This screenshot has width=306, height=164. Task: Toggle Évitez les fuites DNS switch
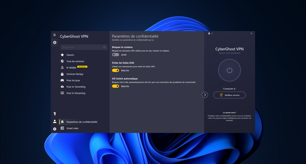116,70
